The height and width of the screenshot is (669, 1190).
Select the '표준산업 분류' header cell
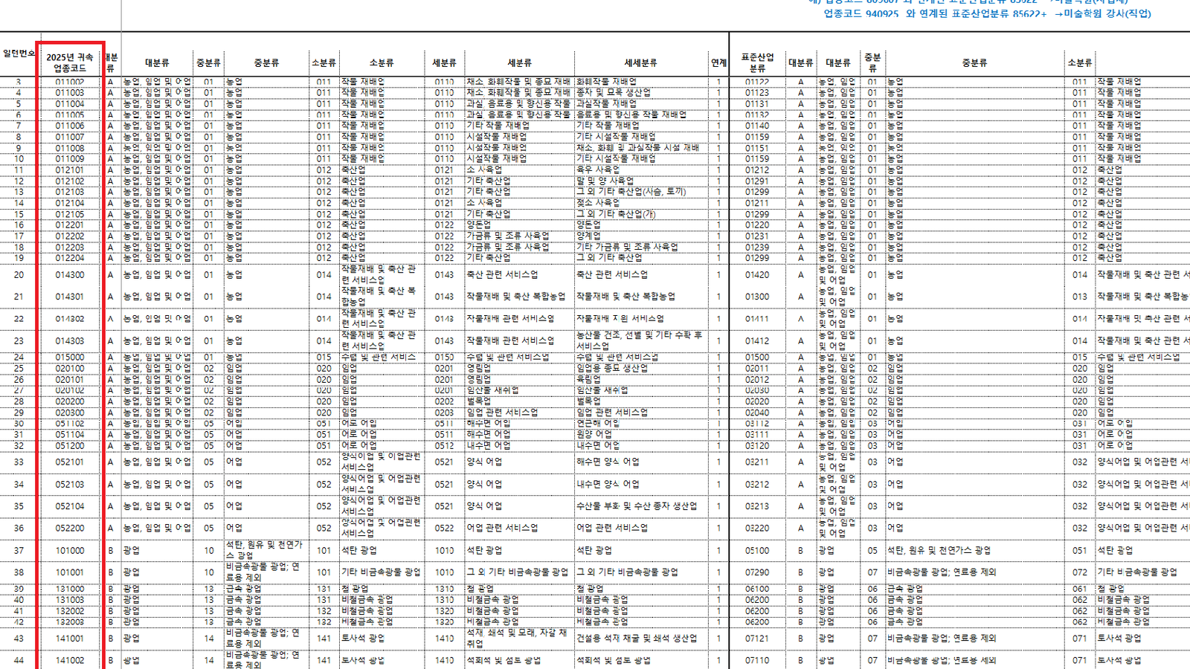(757, 63)
